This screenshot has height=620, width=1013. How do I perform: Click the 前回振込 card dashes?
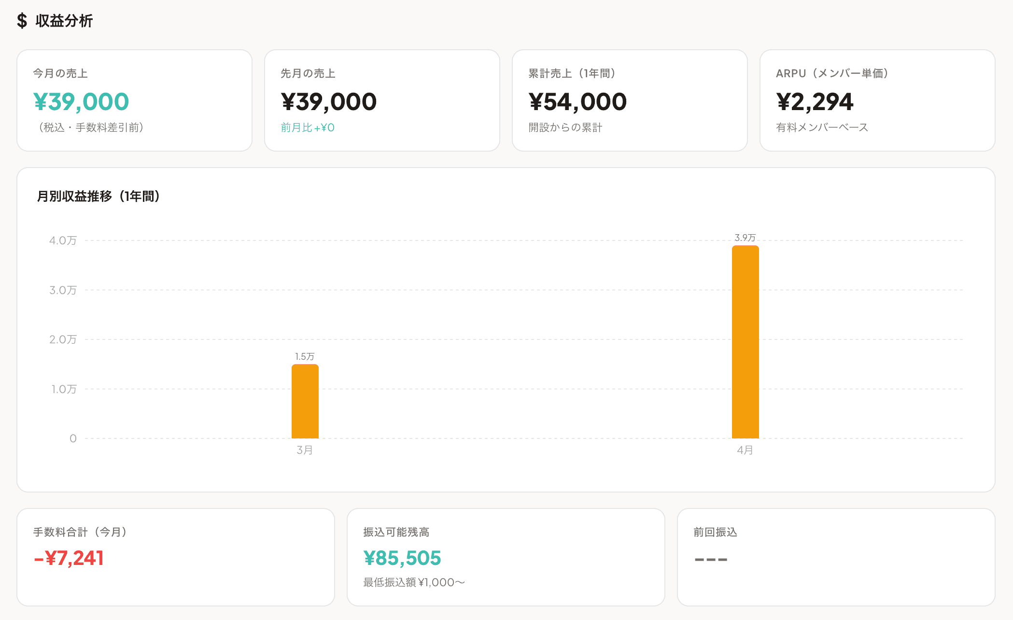tap(711, 560)
